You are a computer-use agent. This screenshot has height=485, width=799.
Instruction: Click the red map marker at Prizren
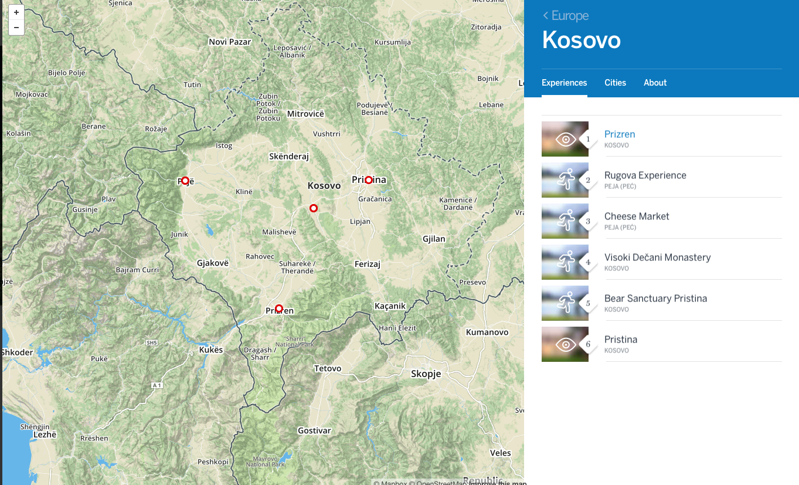point(279,308)
